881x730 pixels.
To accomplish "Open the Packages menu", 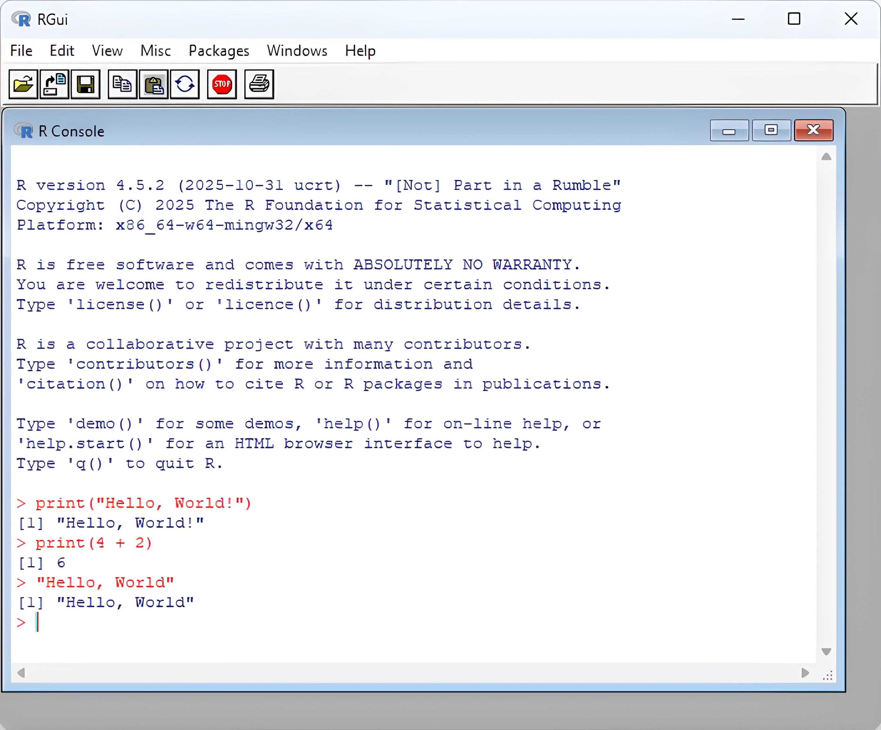I will tap(219, 51).
